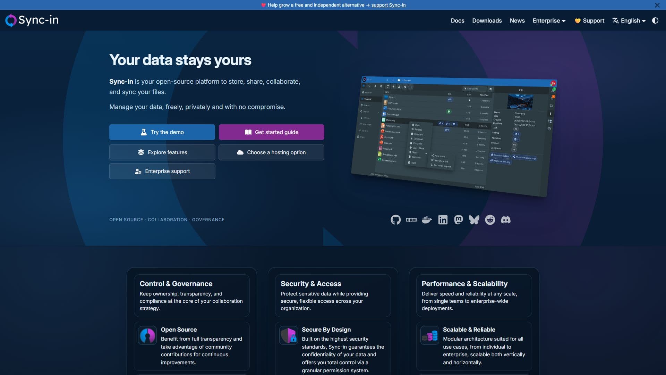Click the Performance & Scalability heading

(464, 284)
